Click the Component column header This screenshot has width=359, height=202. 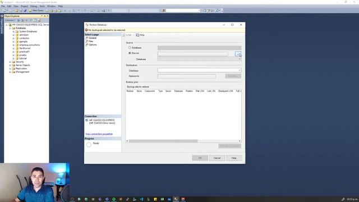[150, 91]
